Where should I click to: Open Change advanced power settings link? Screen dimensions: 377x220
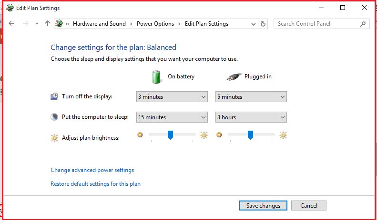click(92, 170)
